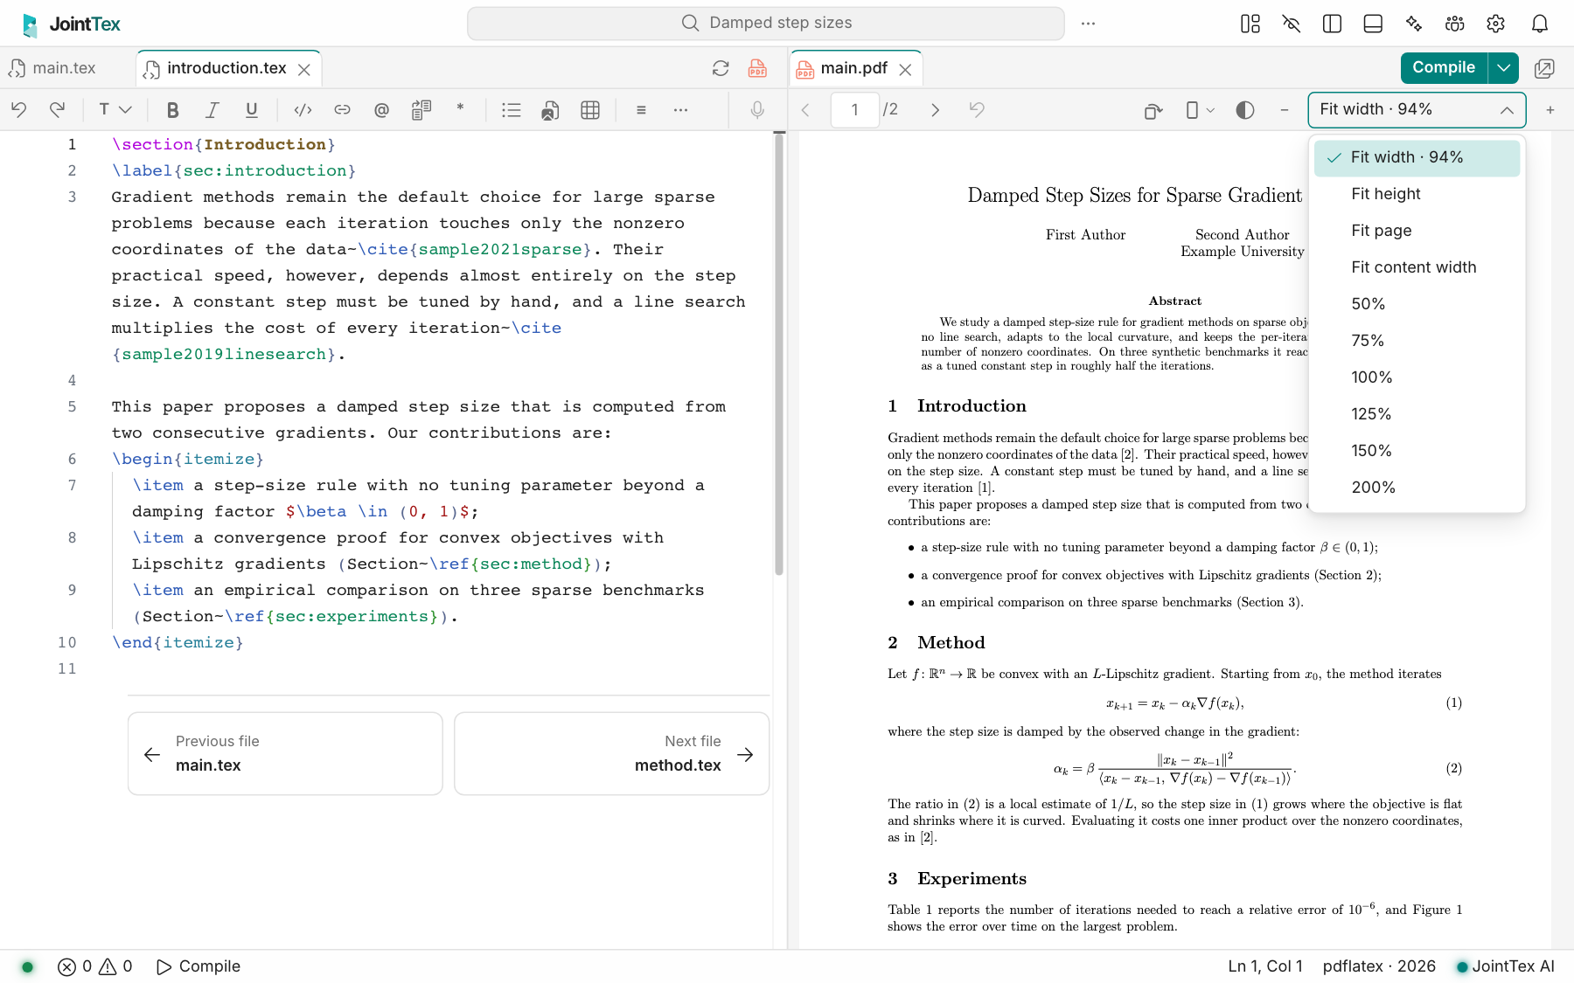The width and height of the screenshot is (1574, 983).
Task: Close the introduction.tex tab
Action: pyautogui.click(x=304, y=69)
